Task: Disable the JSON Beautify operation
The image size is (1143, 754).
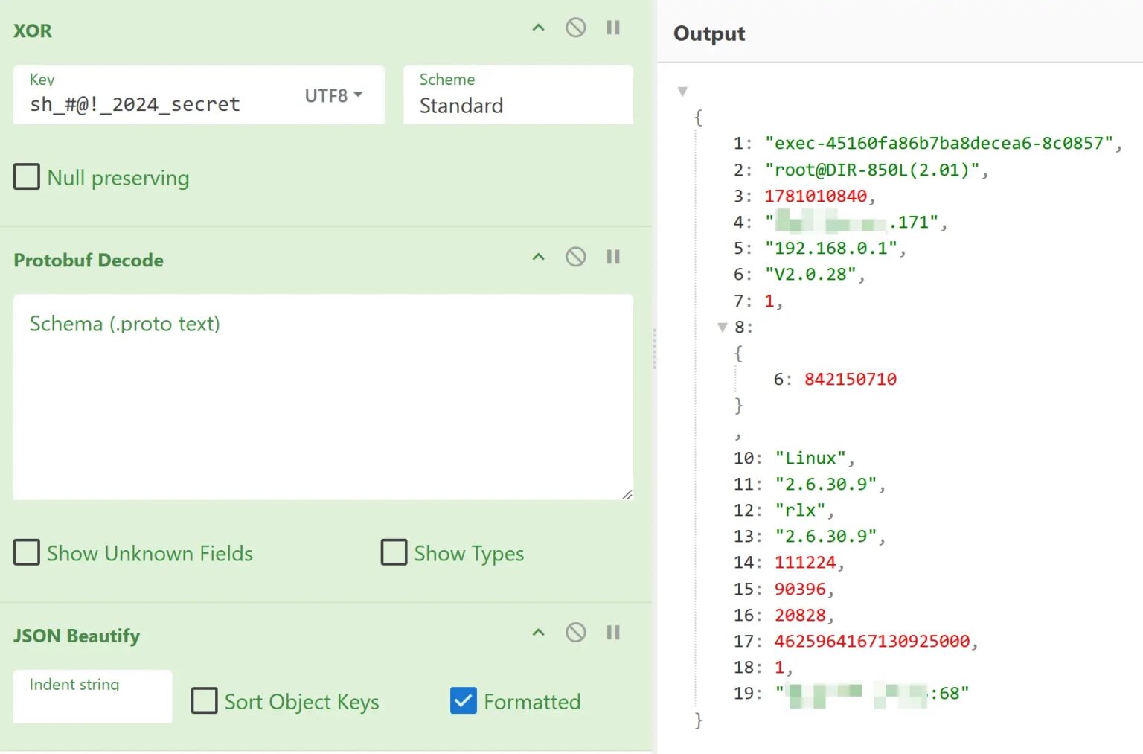Action: (575, 633)
